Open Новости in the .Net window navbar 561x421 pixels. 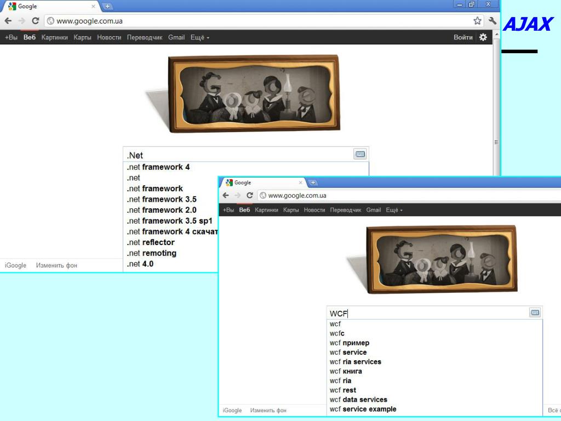tap(109, 37)
